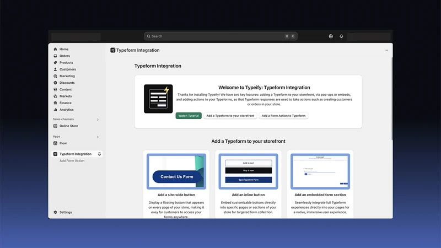The height and width of the screenshot is (248, 441).
Task: Click the Welcome to Typeify heading
Action: click(264, 88)
